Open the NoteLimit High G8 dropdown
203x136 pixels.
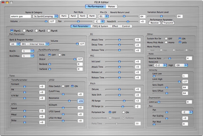(x=181, y=65)
